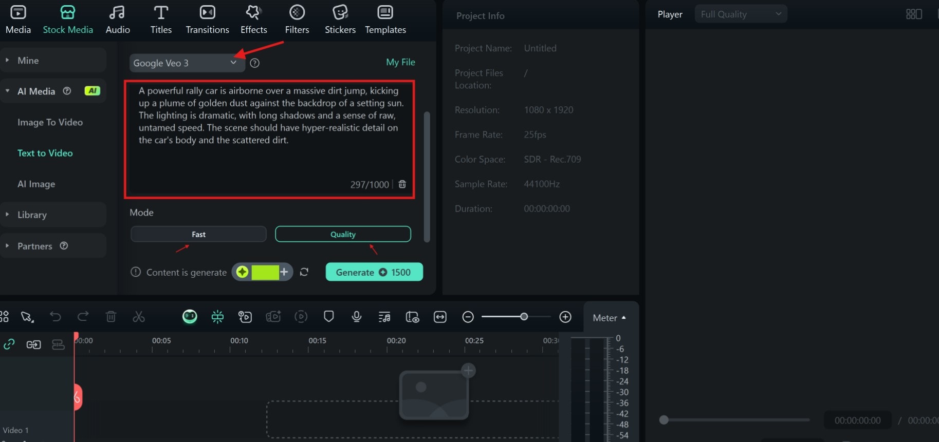
Task: Select AI Image option
Action: pyautogui.click(x=36, y=184)
